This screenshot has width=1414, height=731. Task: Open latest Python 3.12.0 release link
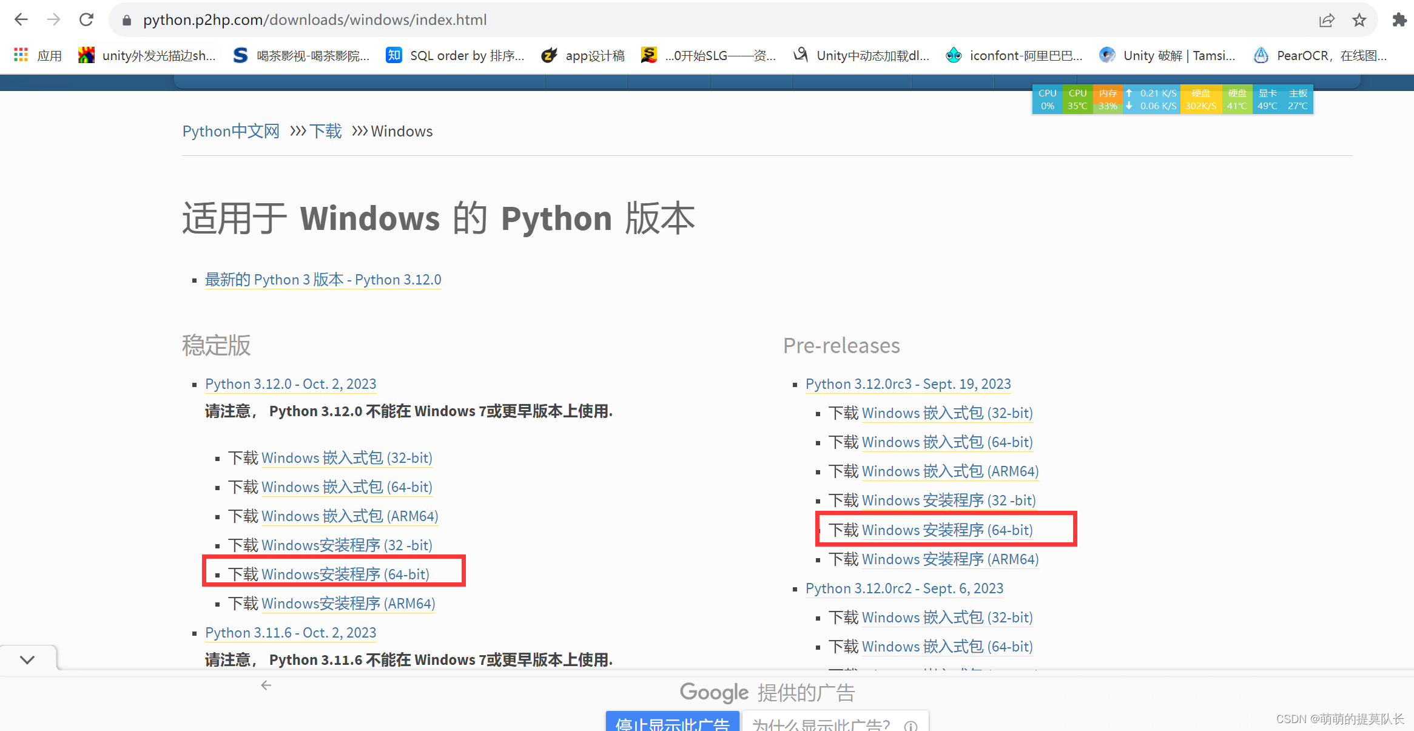[x=323, y=280]
